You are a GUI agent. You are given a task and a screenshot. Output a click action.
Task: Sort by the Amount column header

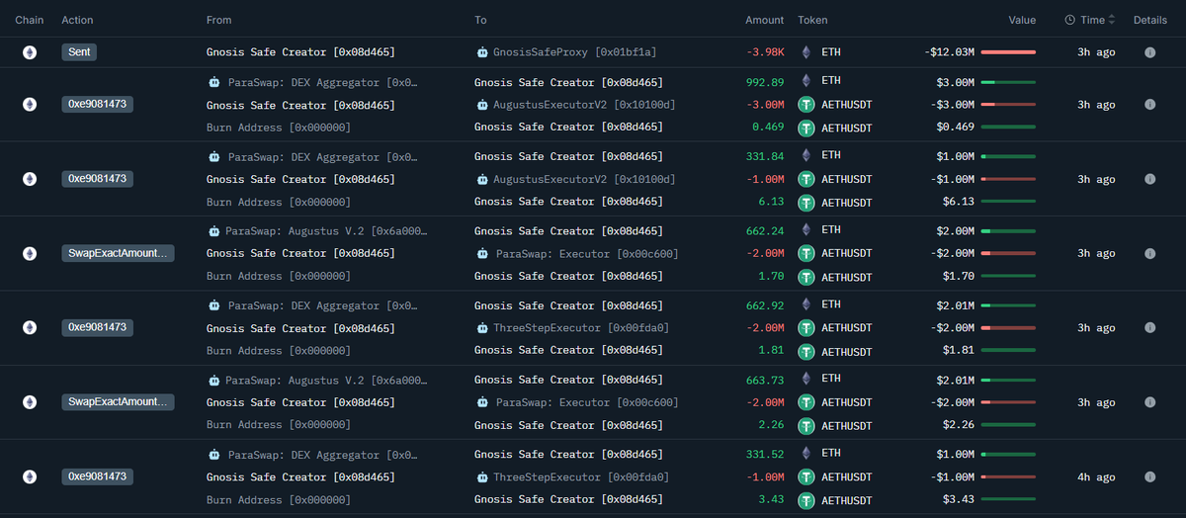(764, 20)
